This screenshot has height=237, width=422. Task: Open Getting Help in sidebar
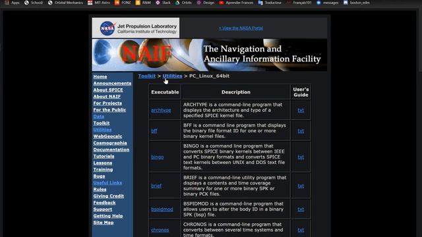pyautogui.click(x=108, y=216)
